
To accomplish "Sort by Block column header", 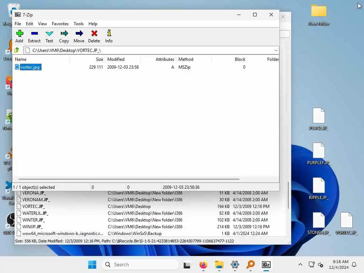I will (229, 59).
